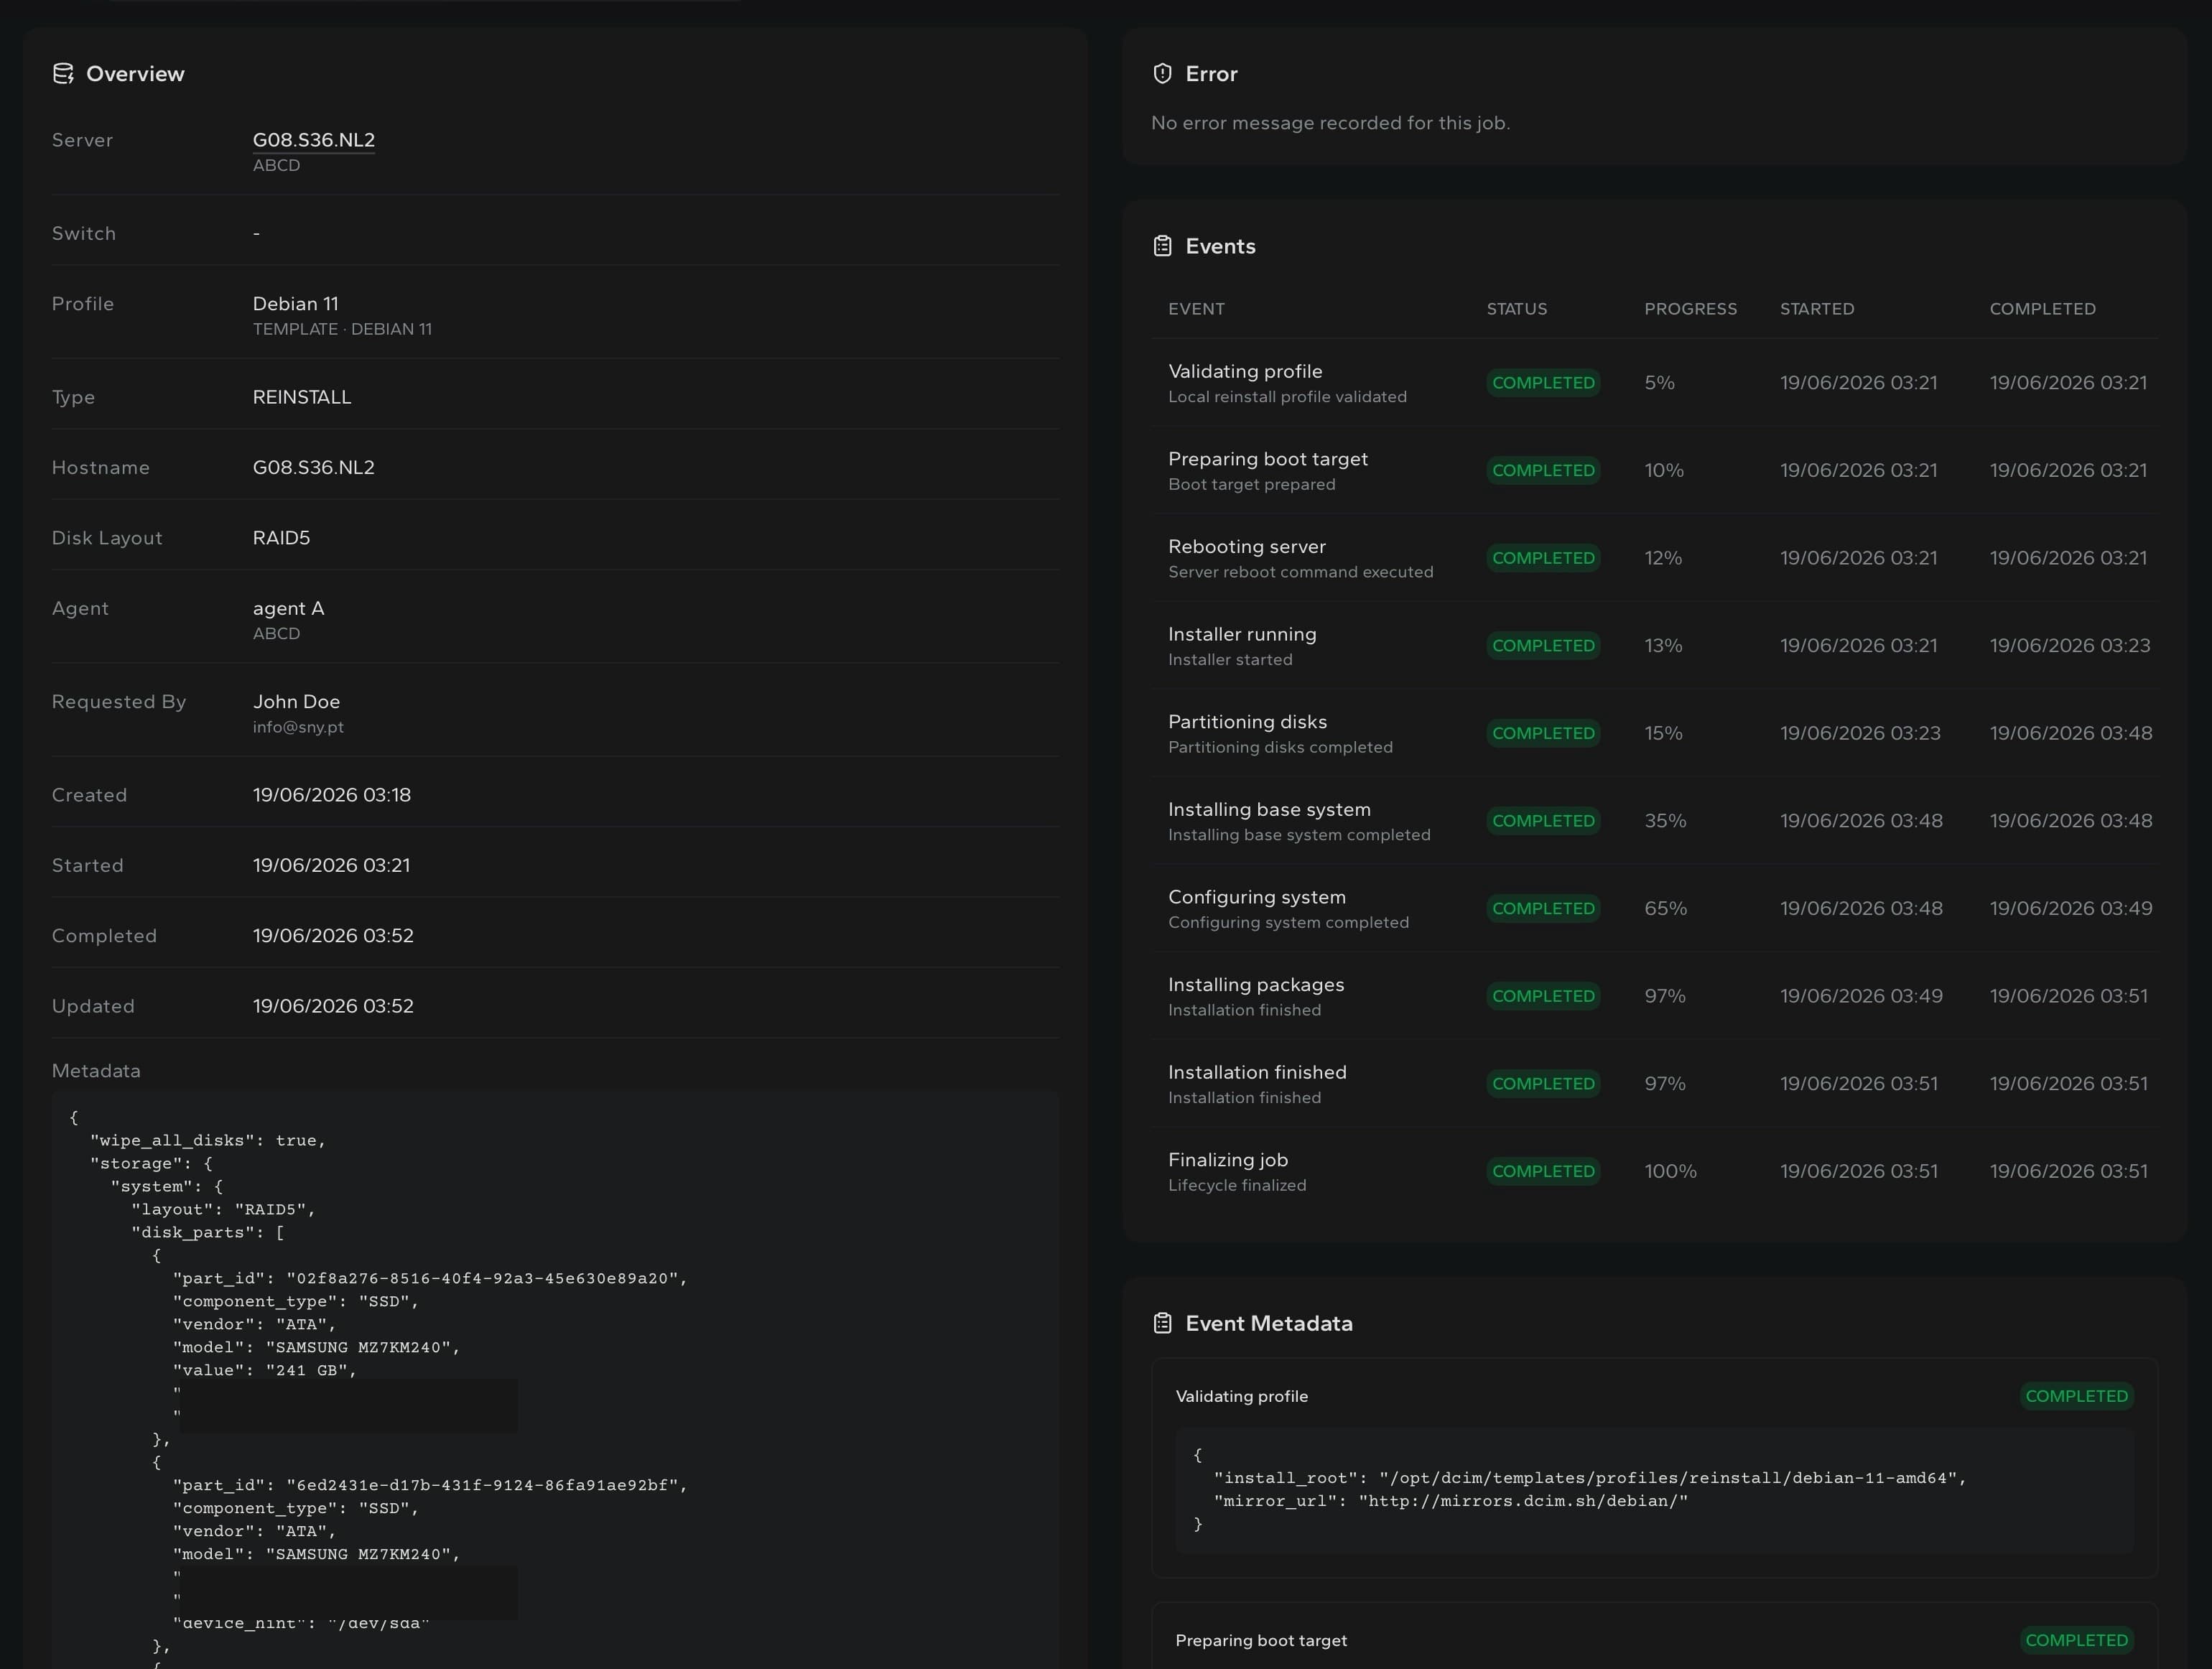2212x1669 pixels.
Task: Click requester name John Doe
Action: [x=296, y=702]
